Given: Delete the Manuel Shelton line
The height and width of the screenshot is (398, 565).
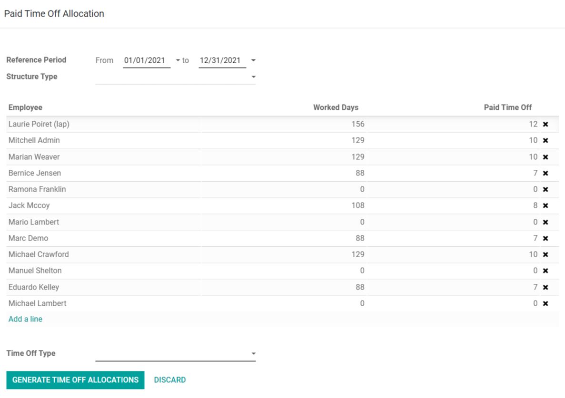Looking at the screenshot, I should 545,271.
